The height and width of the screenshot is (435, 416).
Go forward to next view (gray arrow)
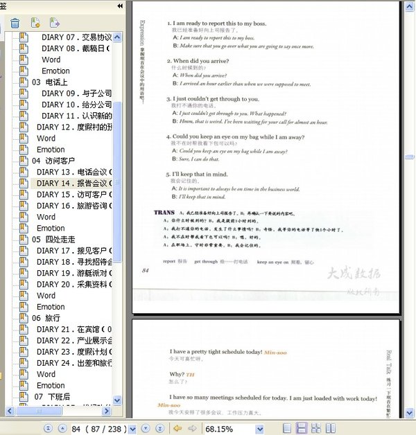click(192, 428)
